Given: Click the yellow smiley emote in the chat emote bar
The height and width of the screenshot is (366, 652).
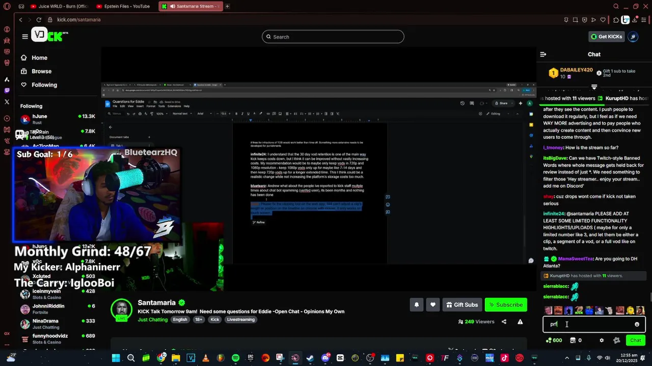Looking at the screenshot, I should point(630,310).
